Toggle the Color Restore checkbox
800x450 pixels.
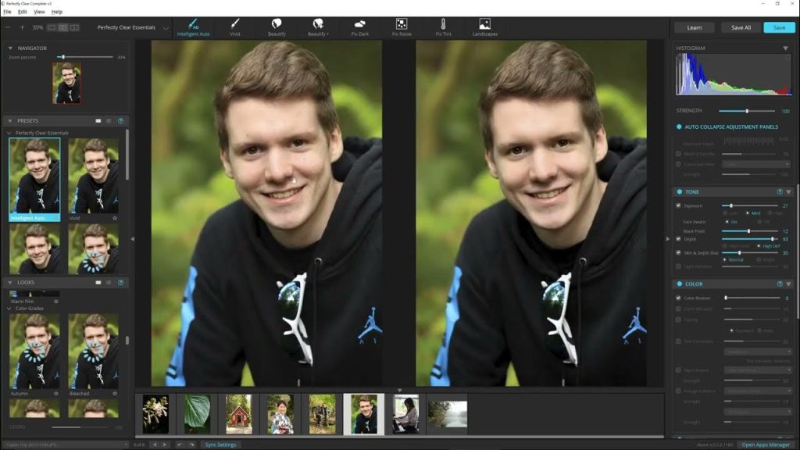coord(679,298)
